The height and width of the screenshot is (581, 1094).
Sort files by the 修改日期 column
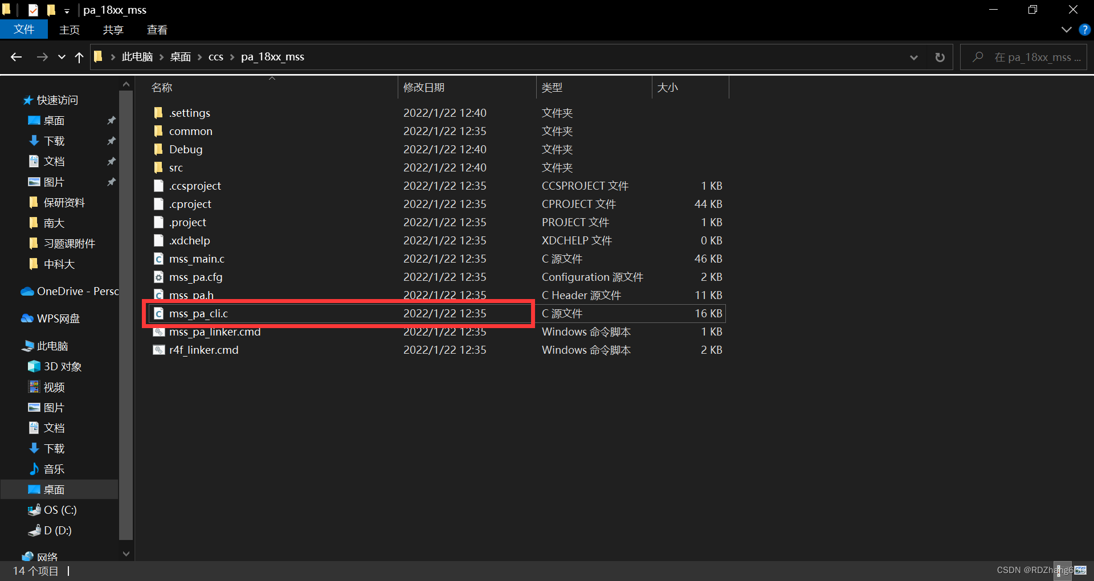click(x=467, y=88)
